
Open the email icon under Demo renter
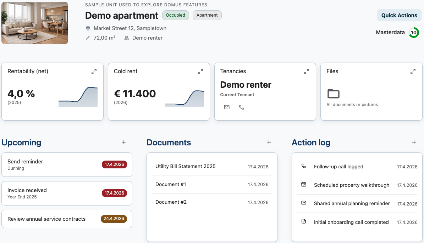click(226, 107)
